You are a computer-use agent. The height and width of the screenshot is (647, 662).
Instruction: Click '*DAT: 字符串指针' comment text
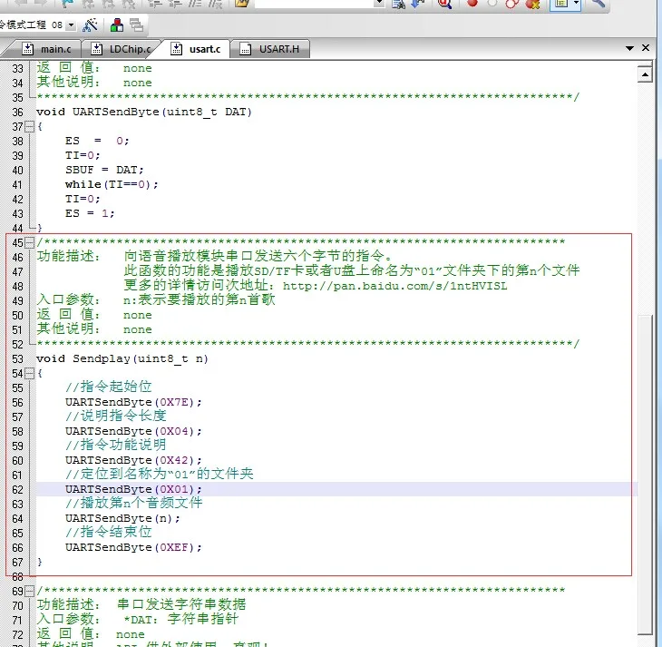(x=181, y=619)
